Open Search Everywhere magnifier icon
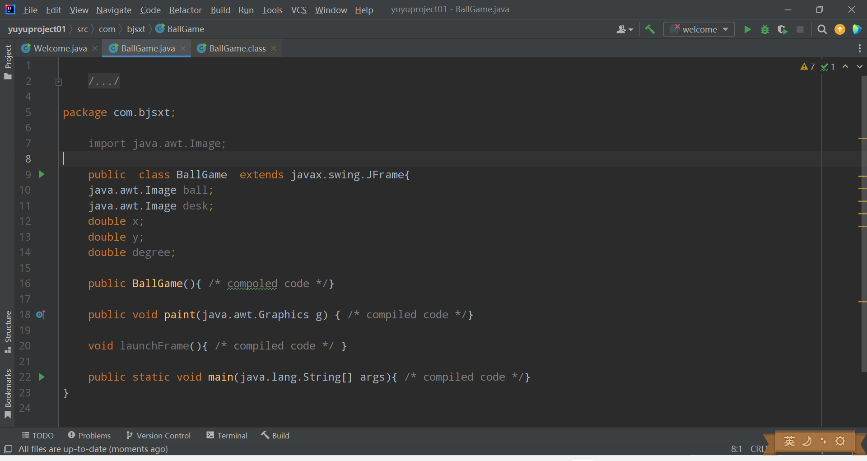The height and width of the screenshot is (461, 867). (822, 29)
